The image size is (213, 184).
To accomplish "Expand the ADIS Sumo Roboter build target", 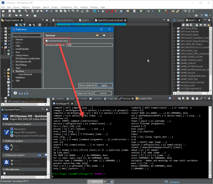I will click(174, 32).
